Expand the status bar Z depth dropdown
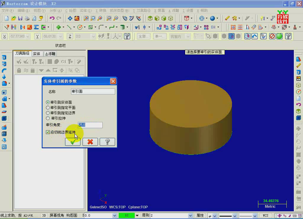 pos(115,215)
